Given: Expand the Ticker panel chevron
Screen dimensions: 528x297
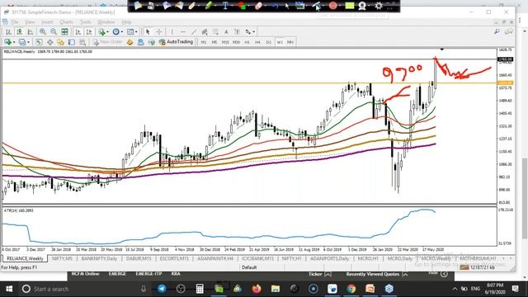Looking at the screenshot, I should 328,274.
